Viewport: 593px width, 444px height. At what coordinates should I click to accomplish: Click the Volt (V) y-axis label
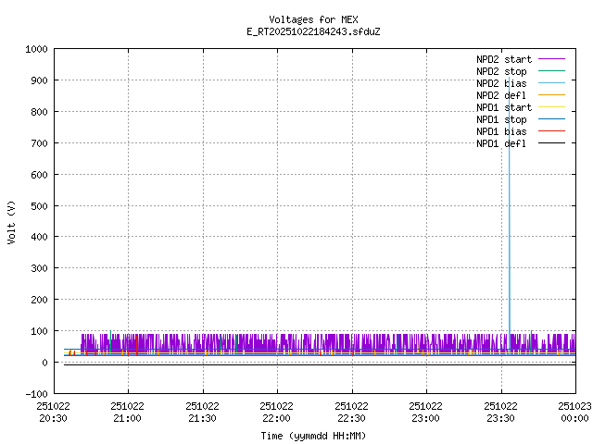tap(12, 222)
